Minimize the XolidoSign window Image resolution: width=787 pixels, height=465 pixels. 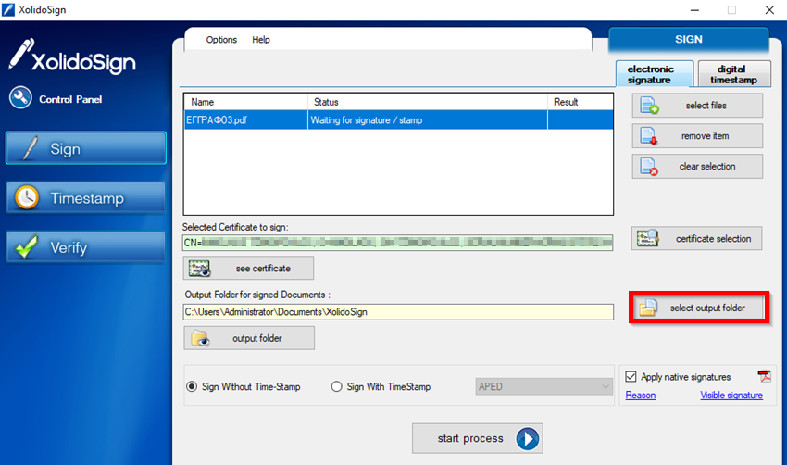[694, 10]
